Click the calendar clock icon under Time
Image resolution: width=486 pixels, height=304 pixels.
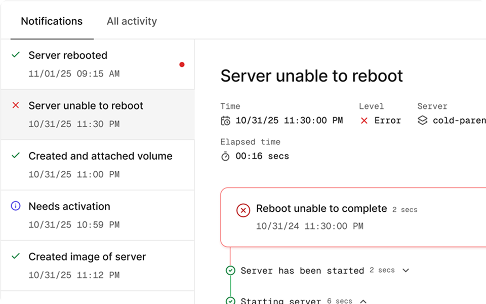coord(225,121)
